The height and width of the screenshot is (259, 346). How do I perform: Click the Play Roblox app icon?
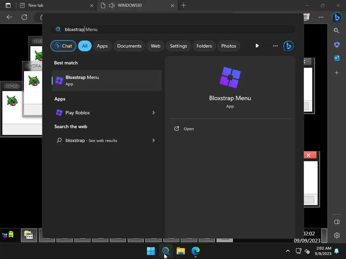[x=59, y=113]
